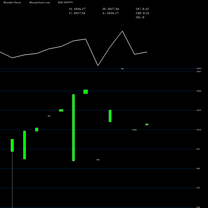Click the "BSE 939979" symbol label
The image size is (208, 208).
tap(65, 2)
